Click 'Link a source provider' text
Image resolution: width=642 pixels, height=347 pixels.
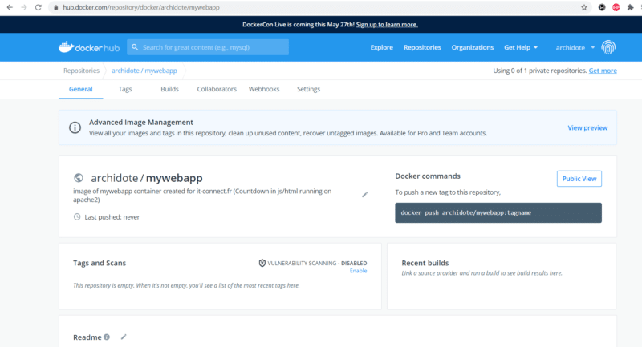click(x=482, y=273)
